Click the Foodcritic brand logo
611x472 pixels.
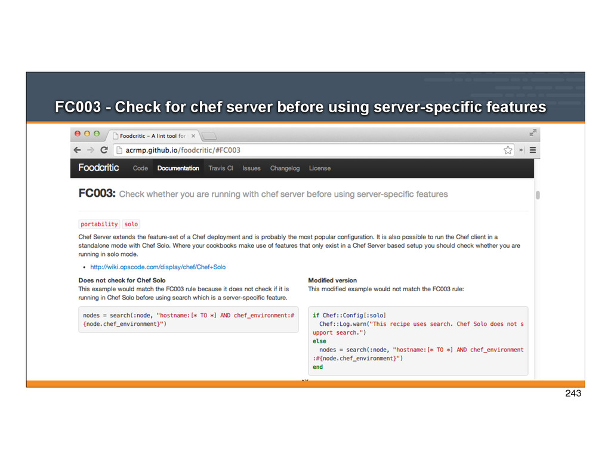(98, 168)
